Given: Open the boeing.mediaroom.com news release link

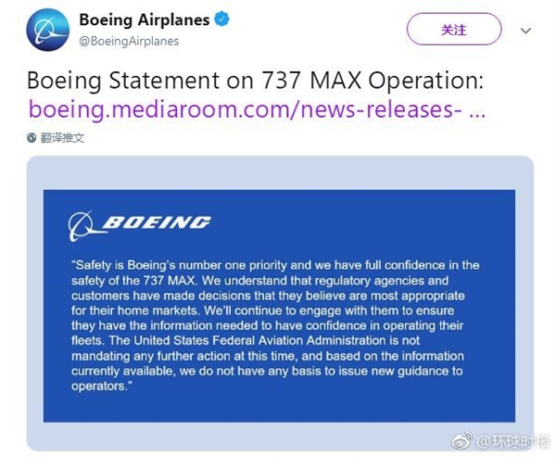Looking at the screenshot, I should (x=243, y=108).
